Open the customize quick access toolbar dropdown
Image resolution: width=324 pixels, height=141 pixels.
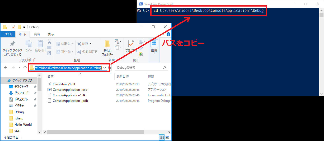(24, 27)
